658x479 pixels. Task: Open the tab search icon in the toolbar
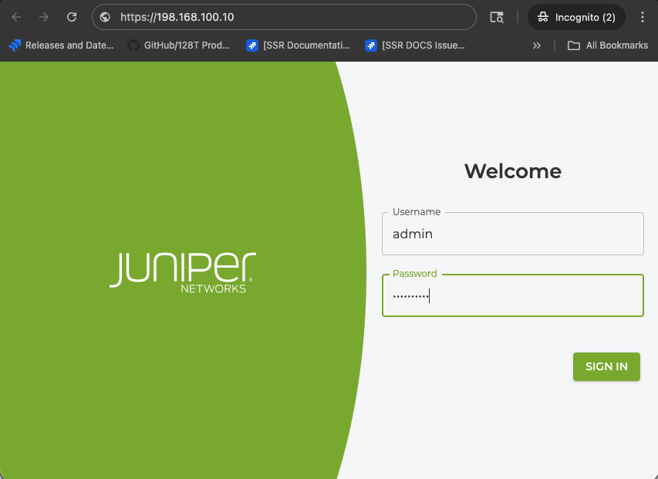tap(497, 17)
